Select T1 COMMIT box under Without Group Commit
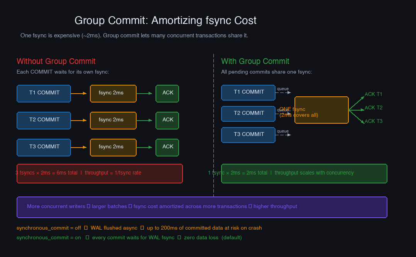Image resolution: width=416 pixels, height=257 pixels. pyautogui.click(x=44, y=93)
